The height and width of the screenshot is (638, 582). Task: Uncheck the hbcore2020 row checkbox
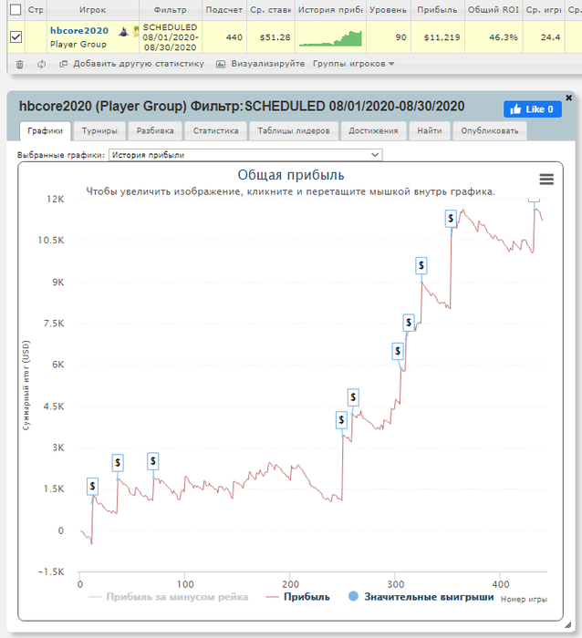point(16,37)
